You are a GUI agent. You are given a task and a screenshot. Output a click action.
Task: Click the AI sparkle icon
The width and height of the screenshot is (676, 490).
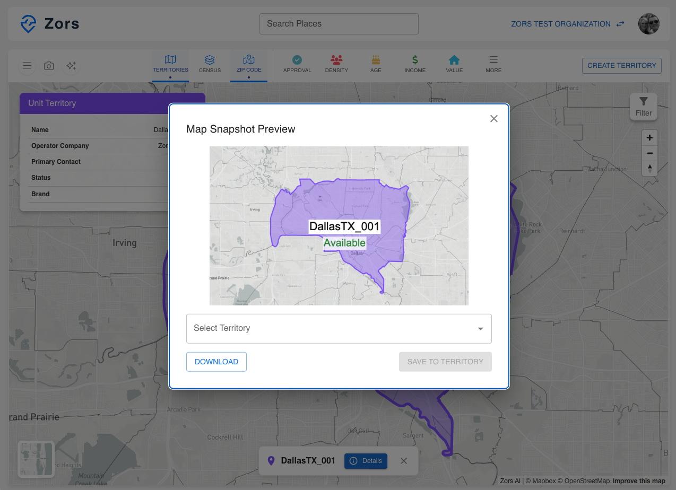pyautogui.click(x=71, y=66)
